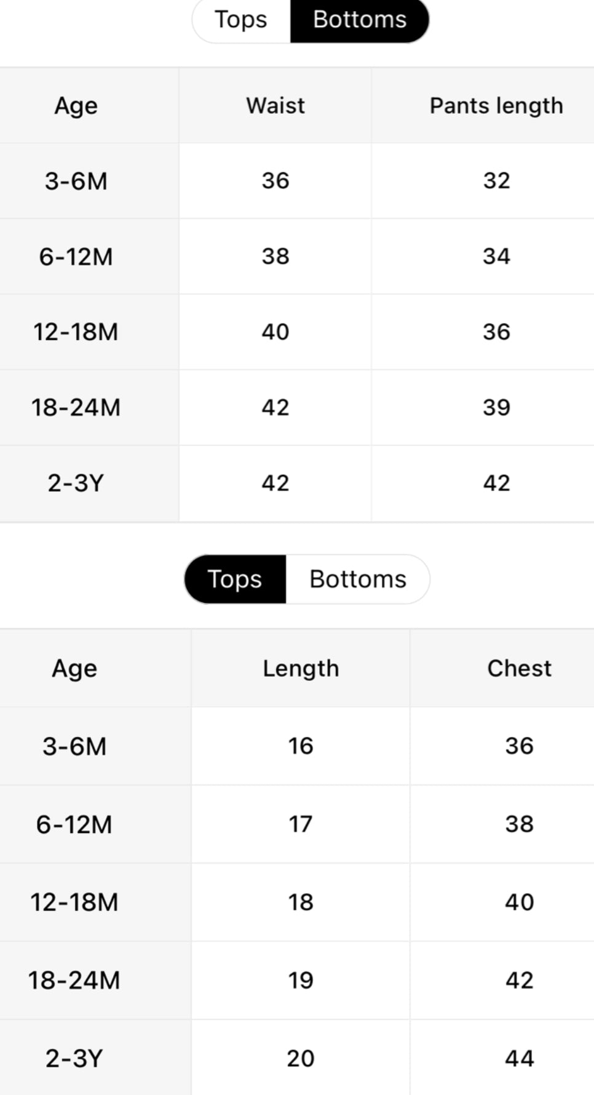This screenshot has height=1095, width=594.
Task: Click the Waist column header
Action: click(275, 106)
